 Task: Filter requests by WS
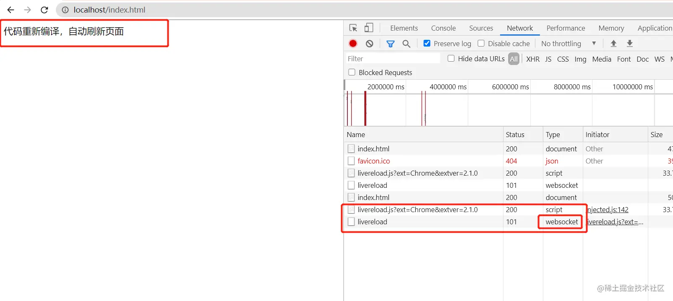[659, 59]
